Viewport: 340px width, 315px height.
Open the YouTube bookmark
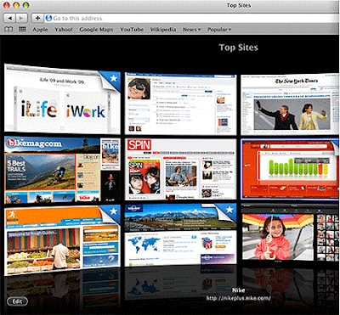tap(132, 30)
